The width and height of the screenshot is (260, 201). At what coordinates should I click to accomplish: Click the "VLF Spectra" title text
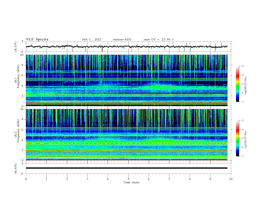tap(37, 39)
